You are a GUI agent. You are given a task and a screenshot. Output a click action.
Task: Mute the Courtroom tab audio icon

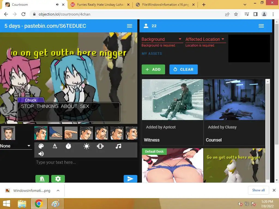57,5
